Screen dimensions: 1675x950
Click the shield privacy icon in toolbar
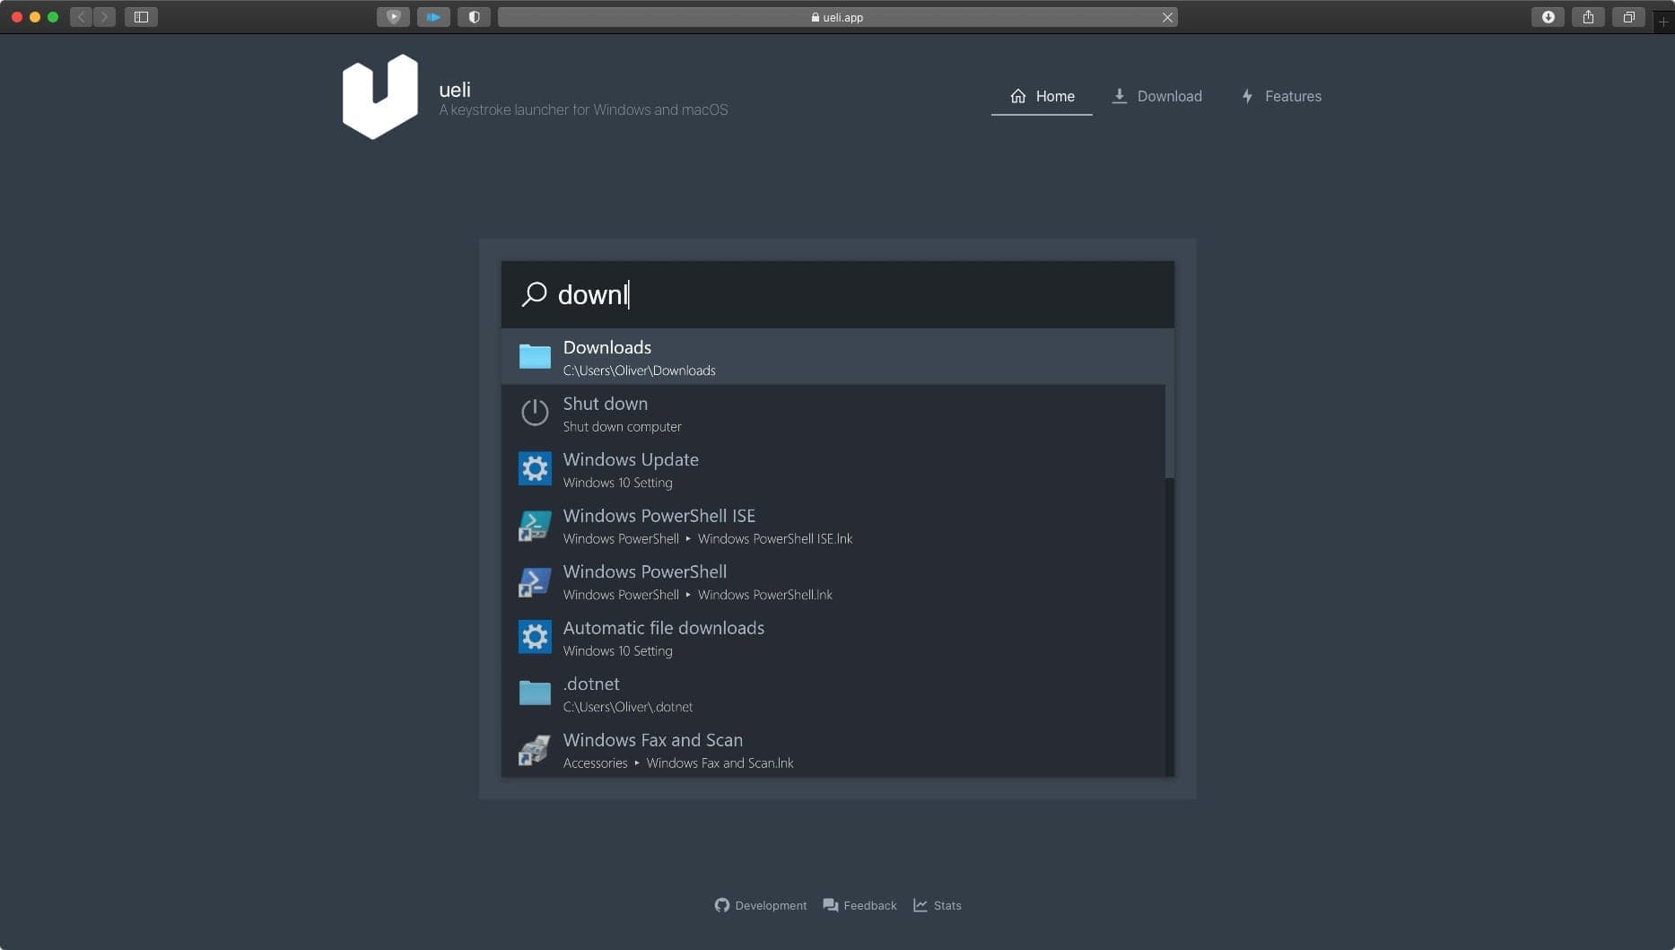tap(474, 17)
